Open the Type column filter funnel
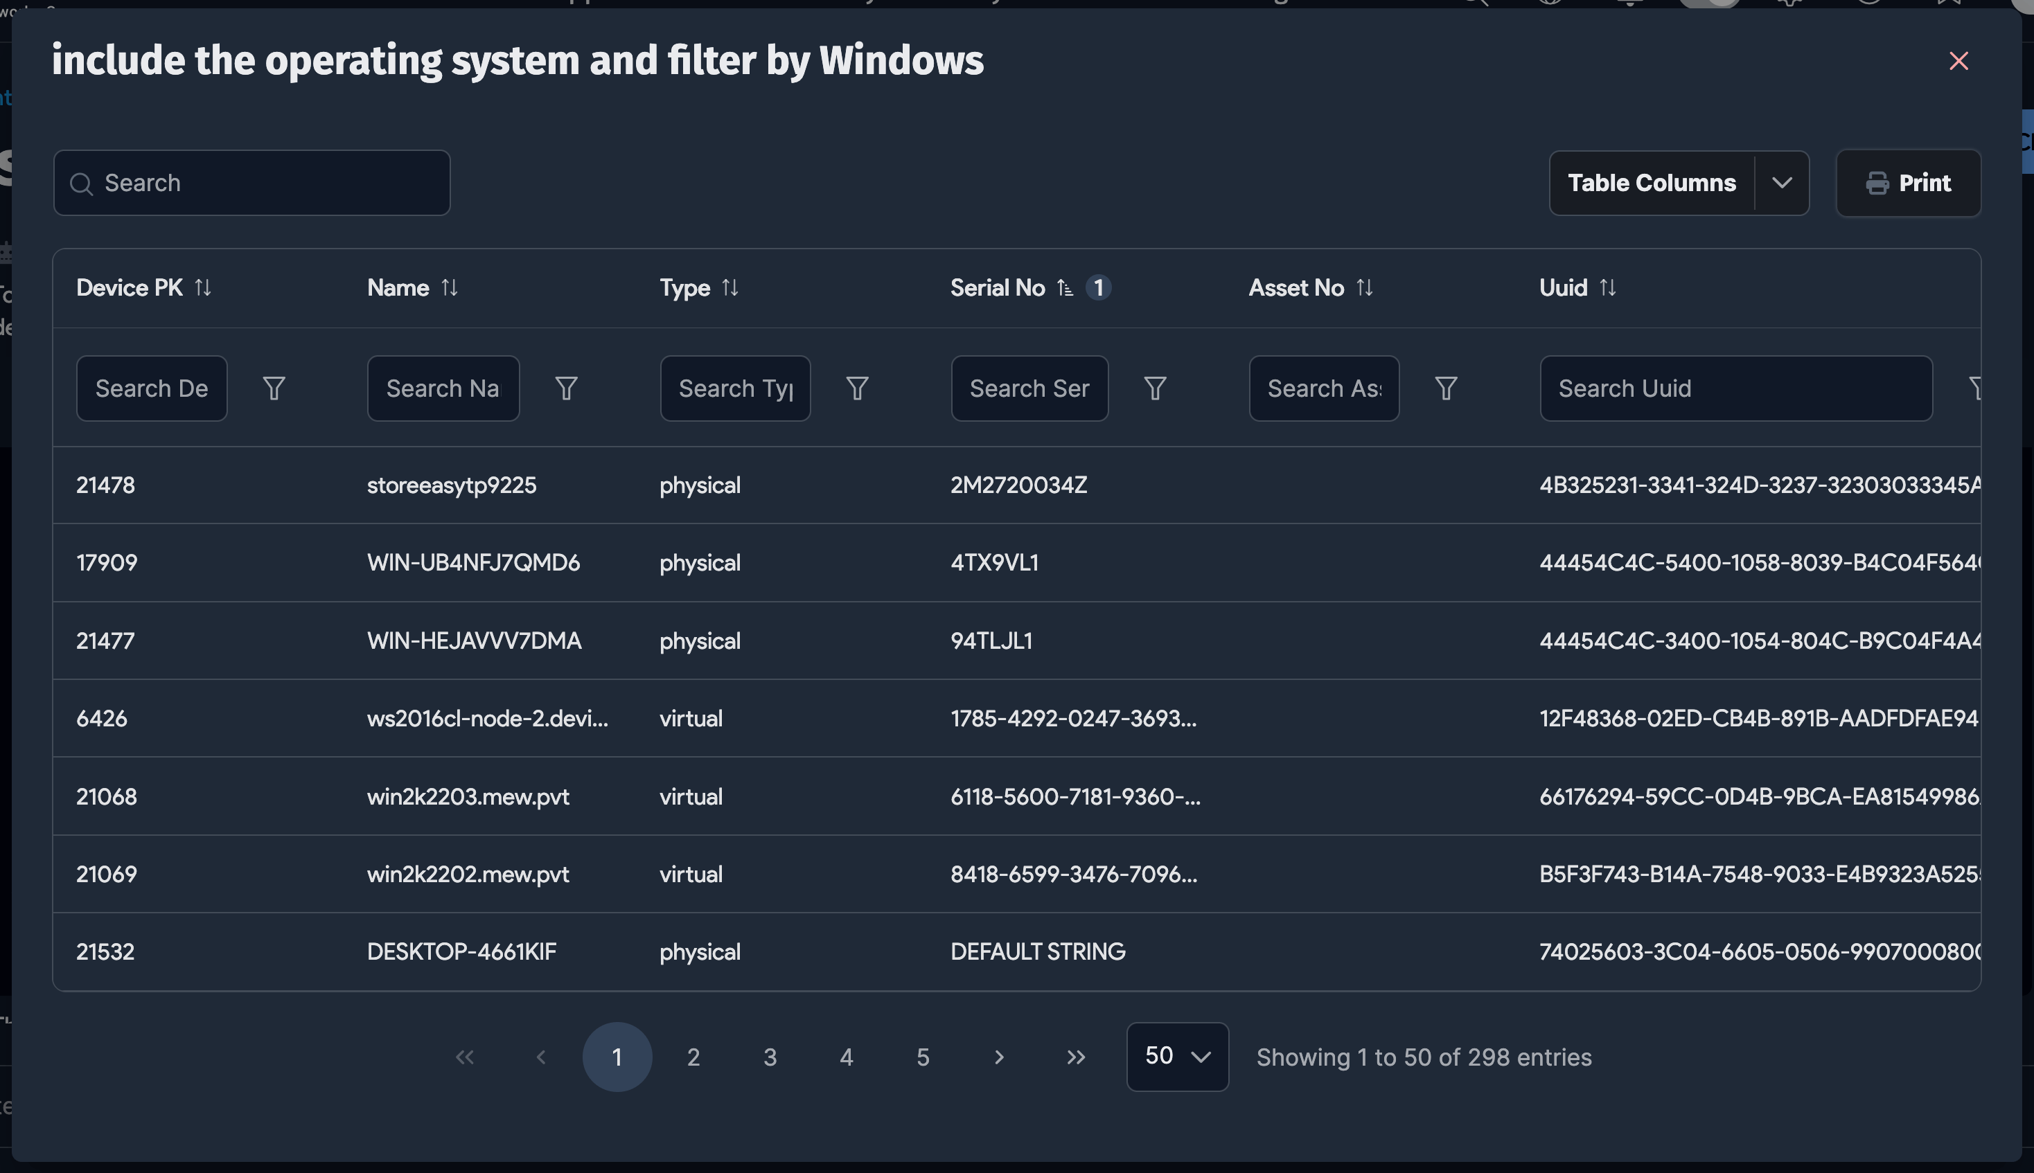 click(858, 388)
